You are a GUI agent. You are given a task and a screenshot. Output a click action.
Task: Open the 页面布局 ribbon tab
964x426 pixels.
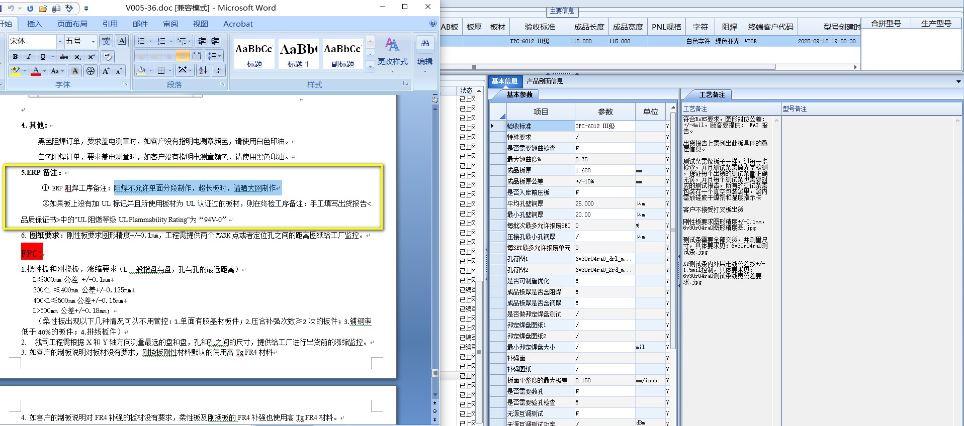pyautogui.click(x=72, y=24)
